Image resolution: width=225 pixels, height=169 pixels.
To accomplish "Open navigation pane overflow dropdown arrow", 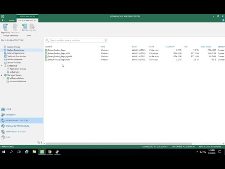I will (42, 142).
